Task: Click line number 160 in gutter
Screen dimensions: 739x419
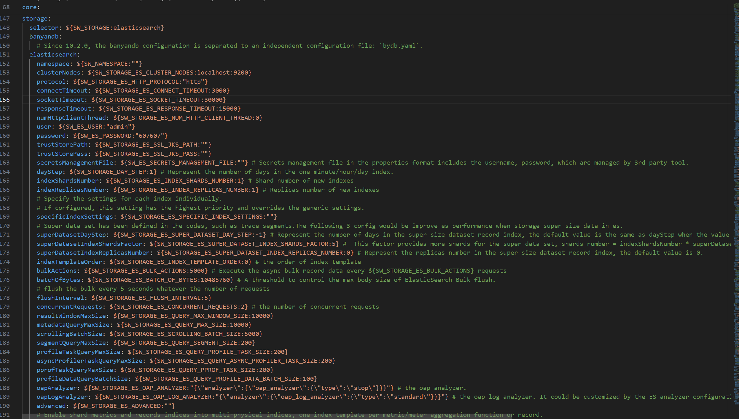Action: pyautogui.click(x=5, y=136)
